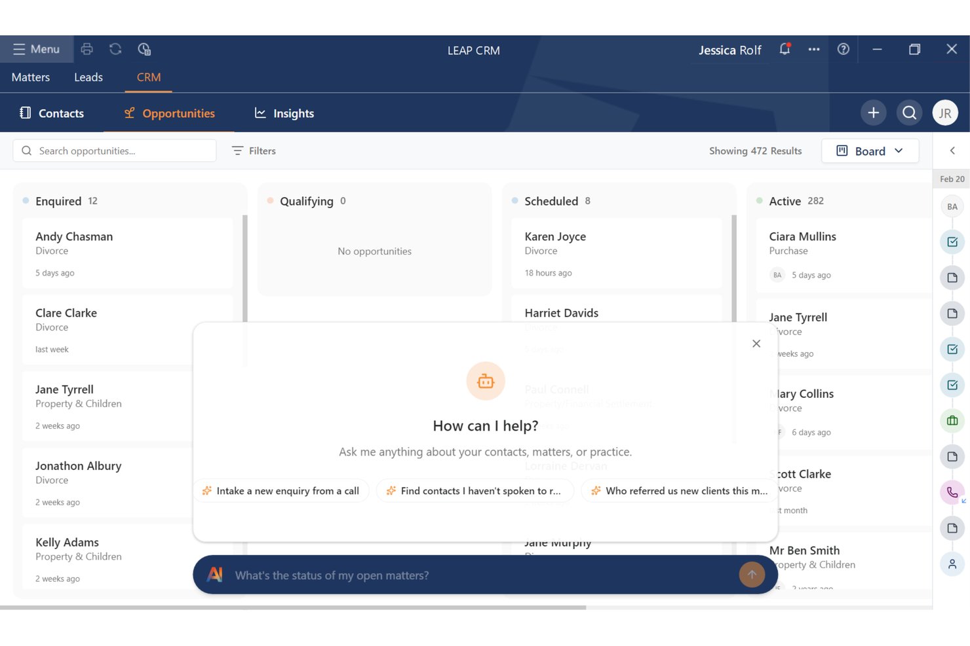Open the Contacts section
970x646 pixels.
point(52,113)
